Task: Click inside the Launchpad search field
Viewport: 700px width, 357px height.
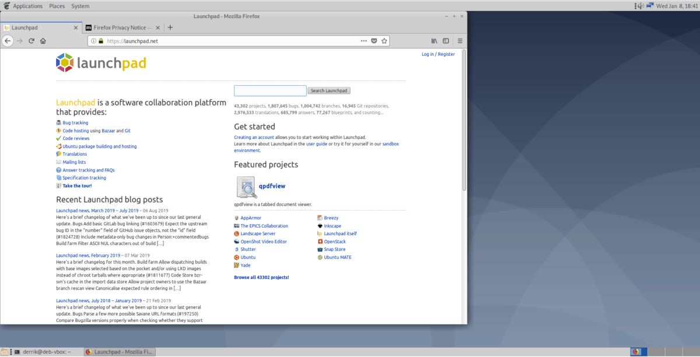Action: pyautogui.click(x=269, y=90)
